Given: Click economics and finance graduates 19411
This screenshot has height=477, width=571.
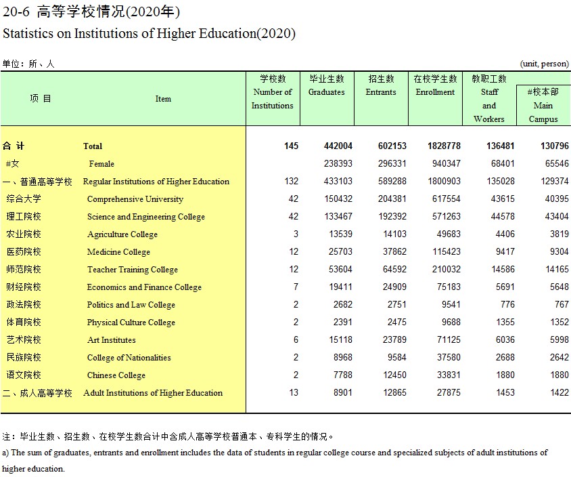Looking at the screenshot, I should point(340,287).
